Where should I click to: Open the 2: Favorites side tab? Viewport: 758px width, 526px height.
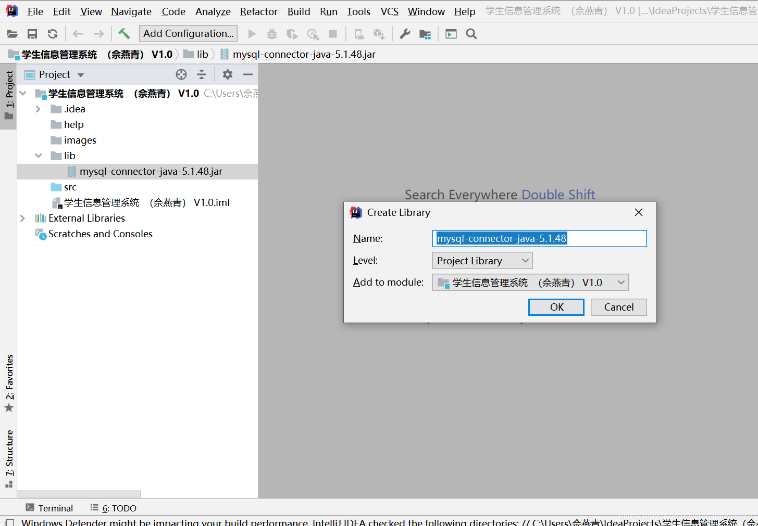click(x=9, y=383)
